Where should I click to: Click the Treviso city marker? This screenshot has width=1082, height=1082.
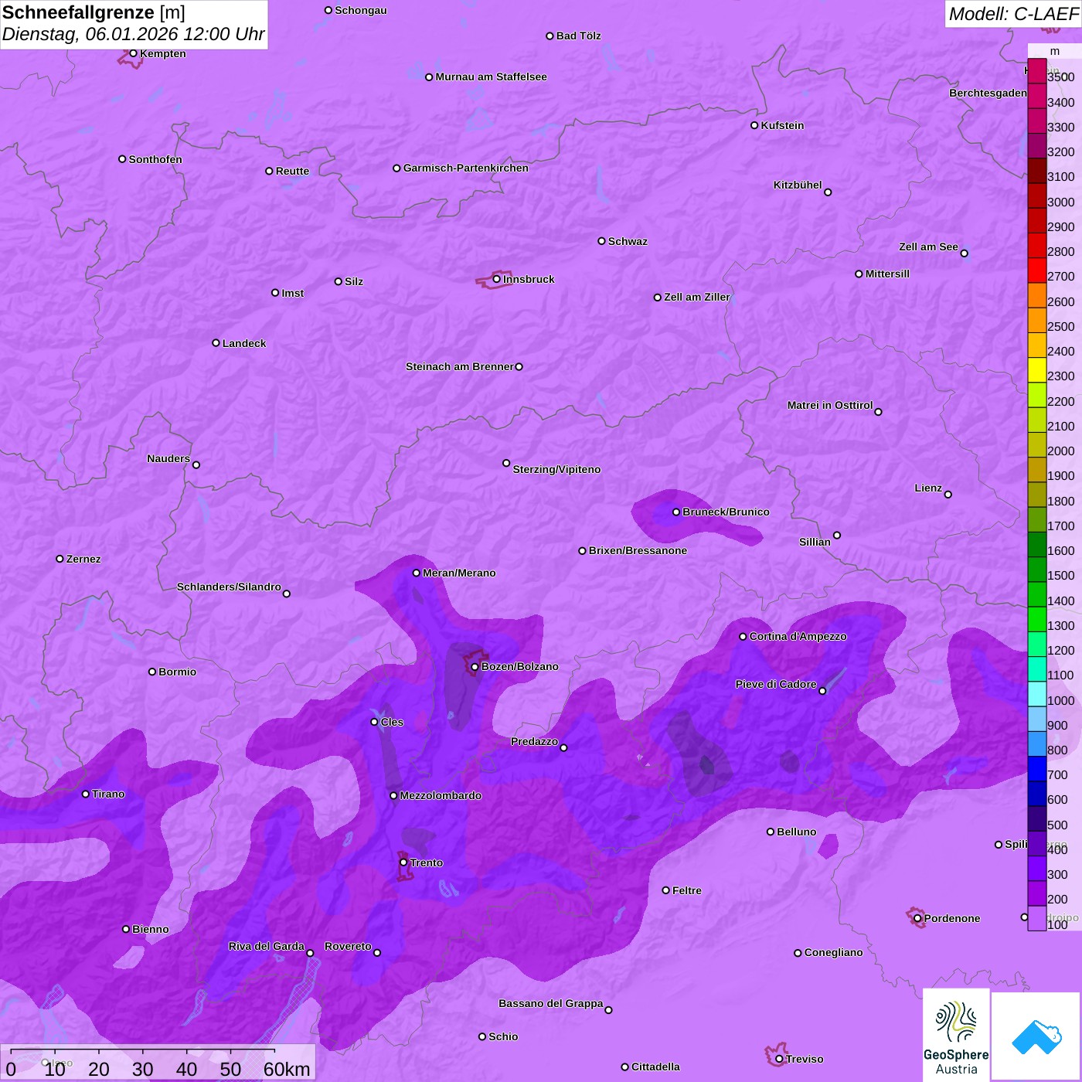click(779, 1059)
